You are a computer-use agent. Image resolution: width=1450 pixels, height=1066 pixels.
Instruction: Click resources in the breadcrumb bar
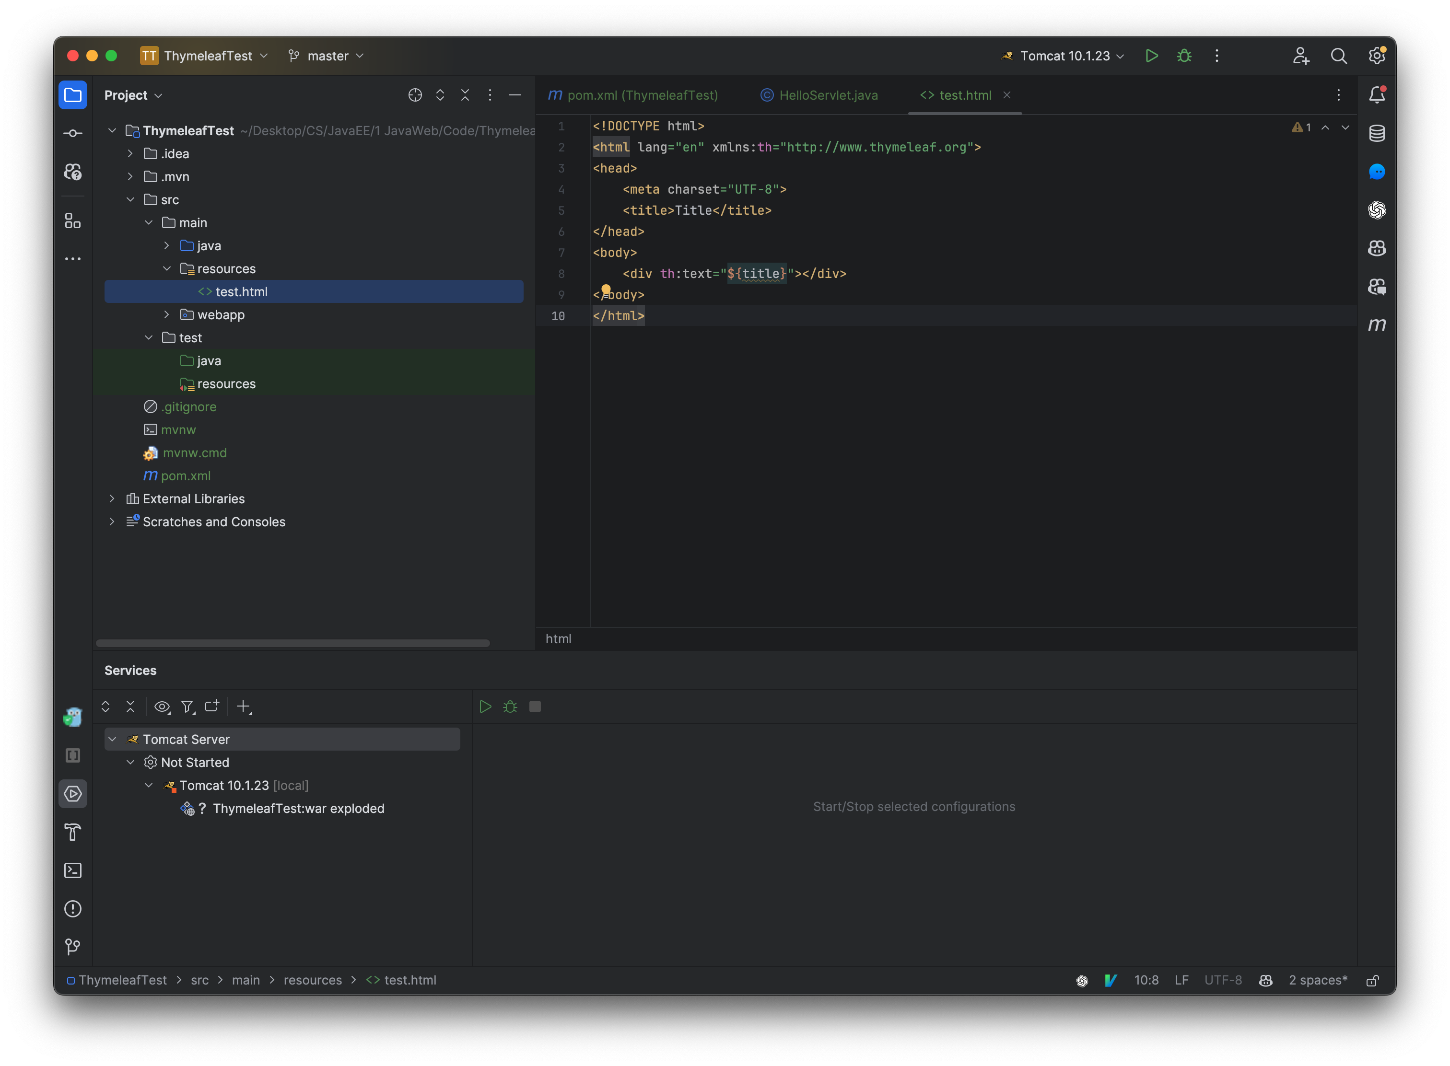313,980
